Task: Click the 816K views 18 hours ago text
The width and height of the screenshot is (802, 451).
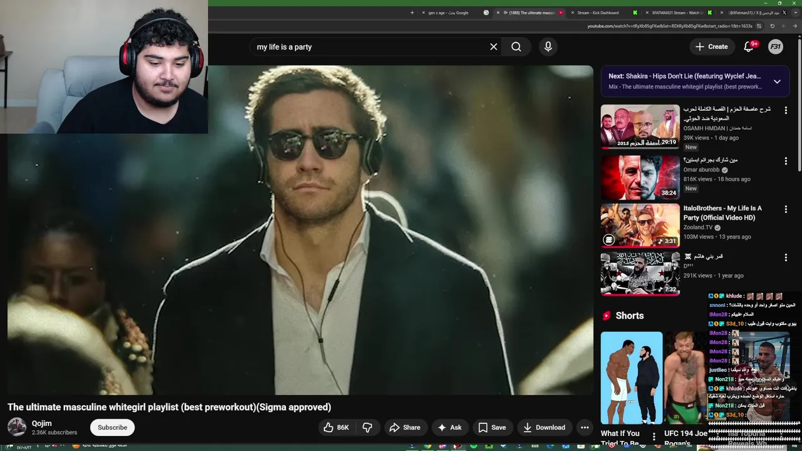Action: click(717, 179)
